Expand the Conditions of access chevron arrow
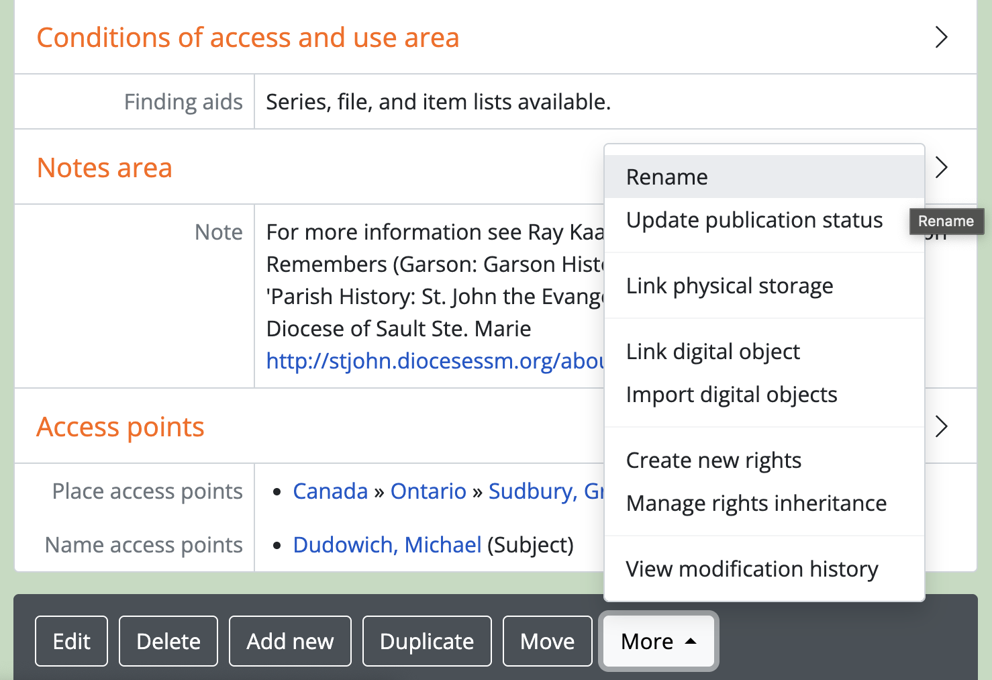 click(x=941, y=38)
